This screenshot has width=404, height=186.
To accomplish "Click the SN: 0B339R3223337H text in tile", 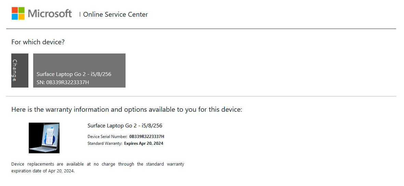I will pyautogui.click(x=63, y=82).
